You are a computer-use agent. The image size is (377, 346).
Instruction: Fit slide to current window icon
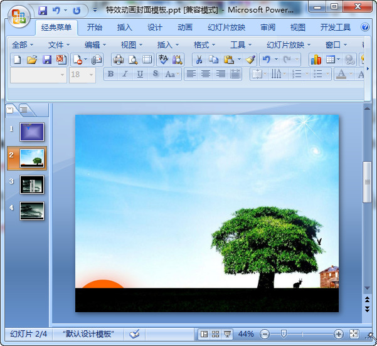[354, 334]
